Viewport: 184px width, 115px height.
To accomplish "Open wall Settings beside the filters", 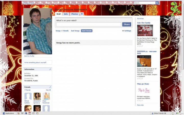I will pyautogui.click(x=126, y=31).
